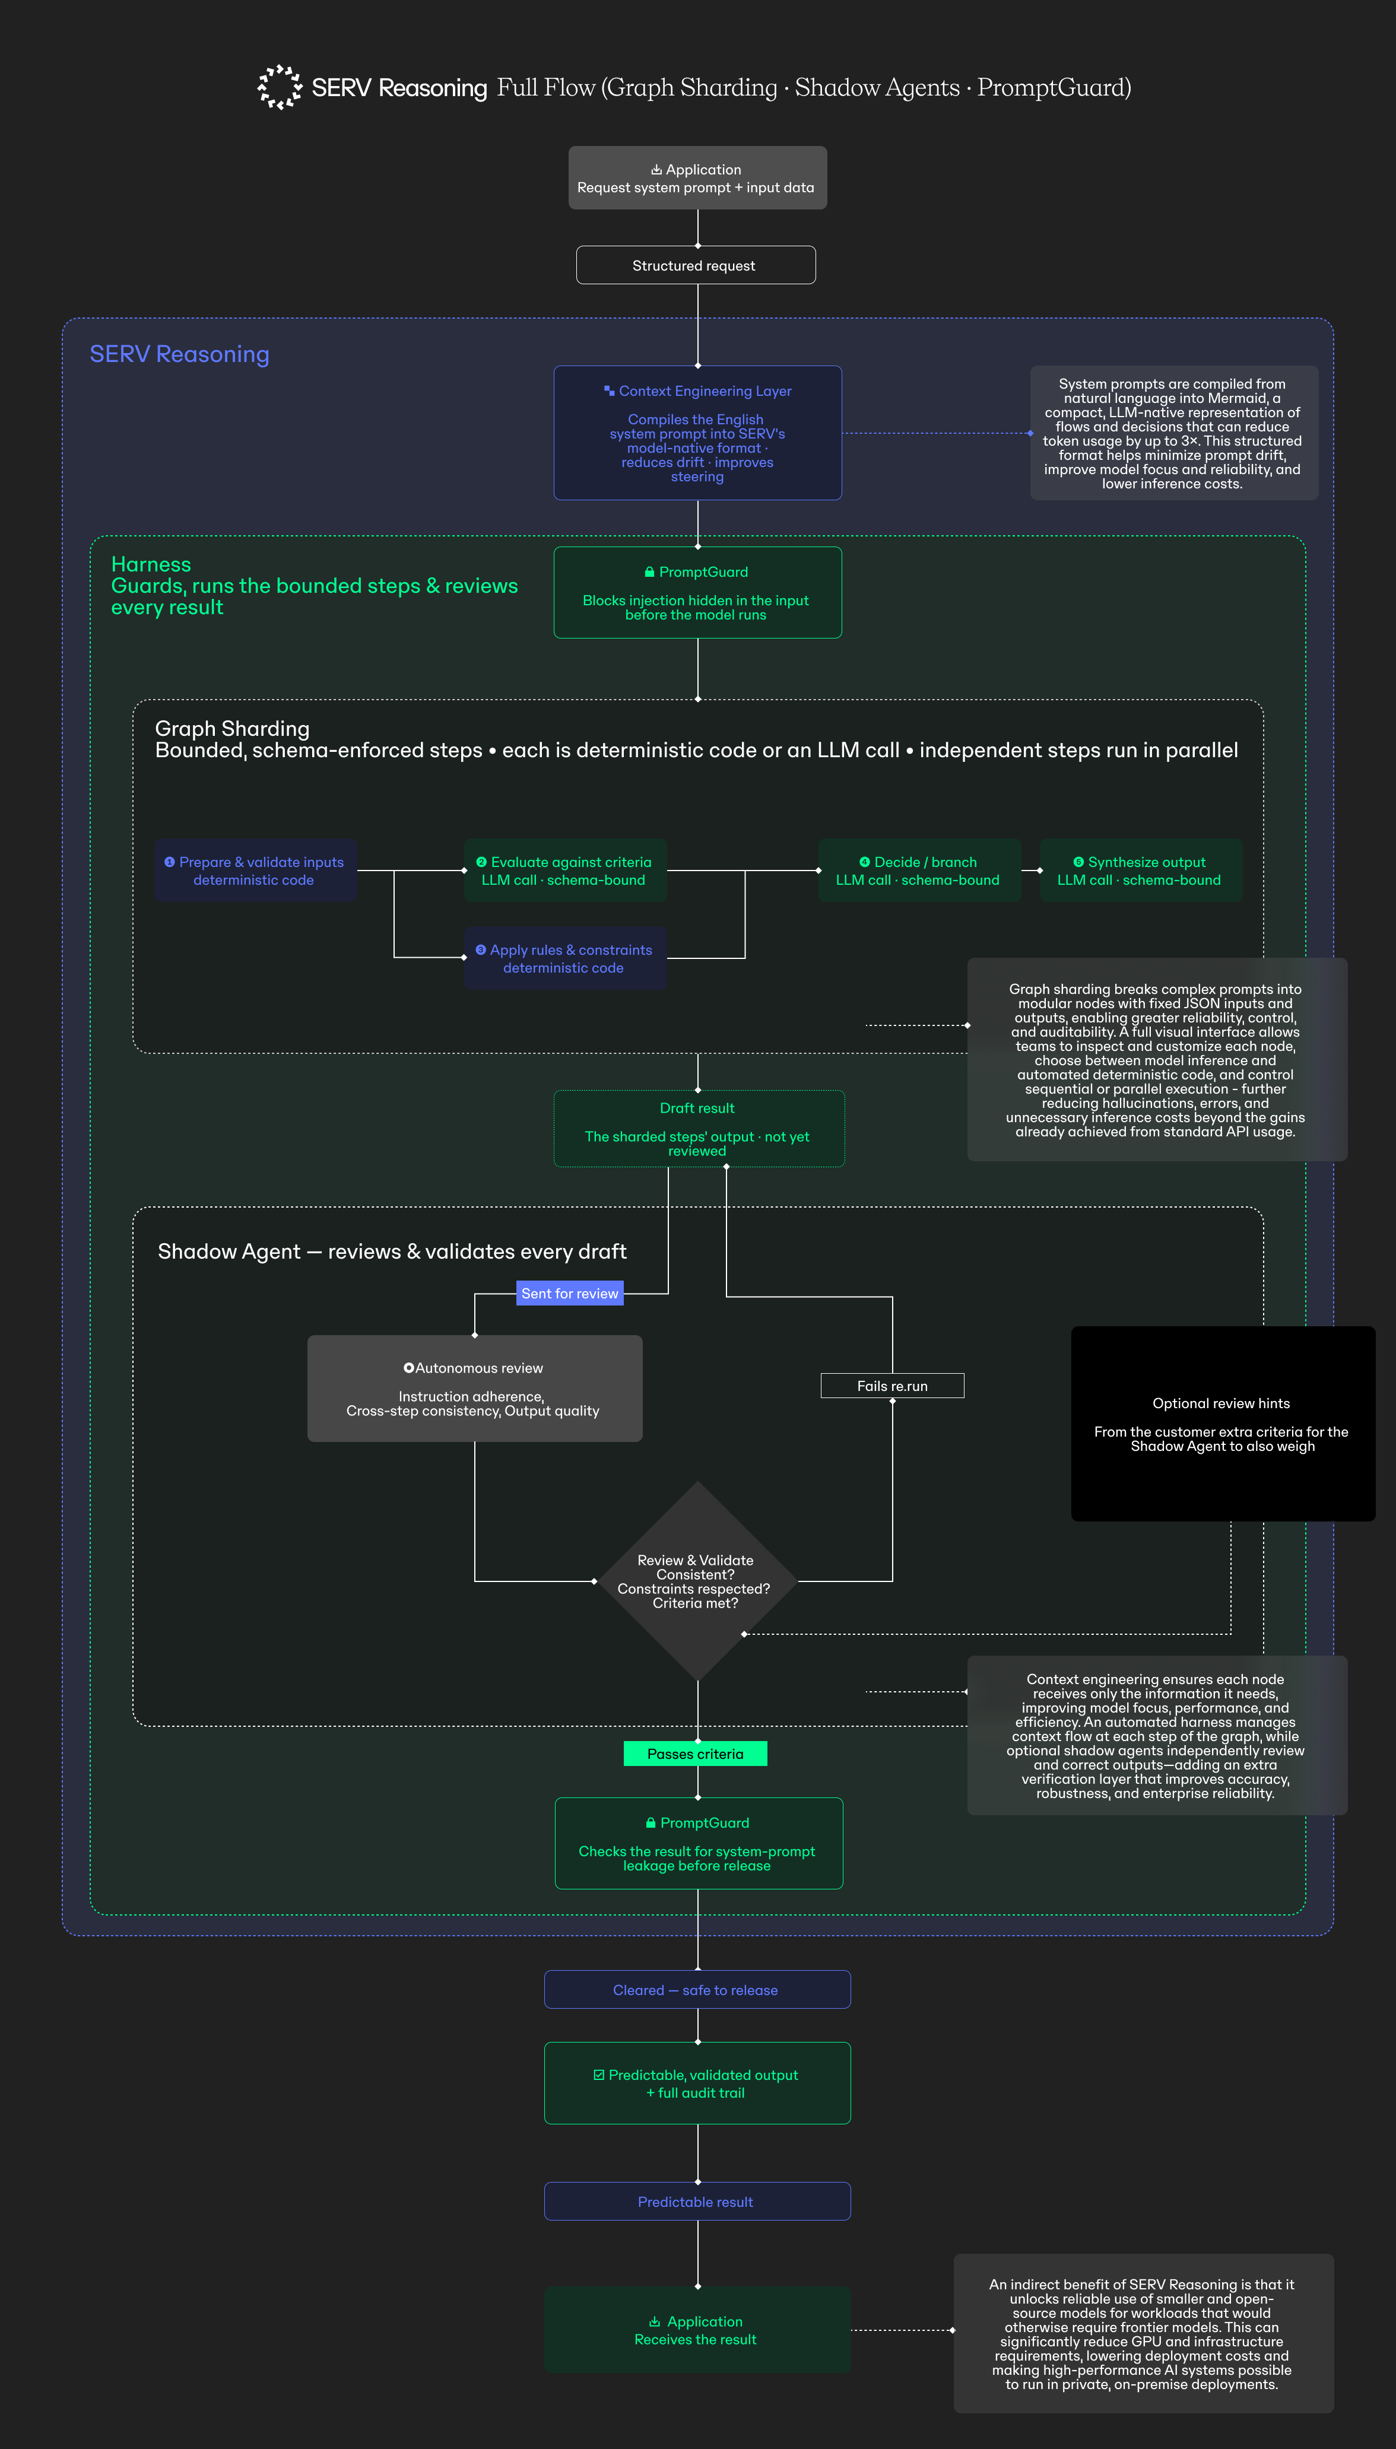This screenshot has height=2449, width=1396.
Task: Click the number 3 badge on Apply rules & constraints
Action: (480, 950)
